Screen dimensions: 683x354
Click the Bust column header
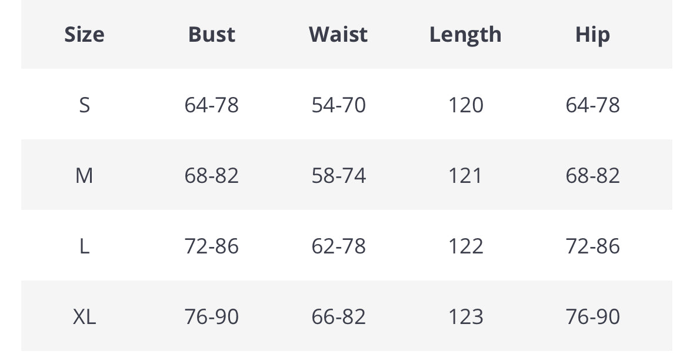click(211, 35)
